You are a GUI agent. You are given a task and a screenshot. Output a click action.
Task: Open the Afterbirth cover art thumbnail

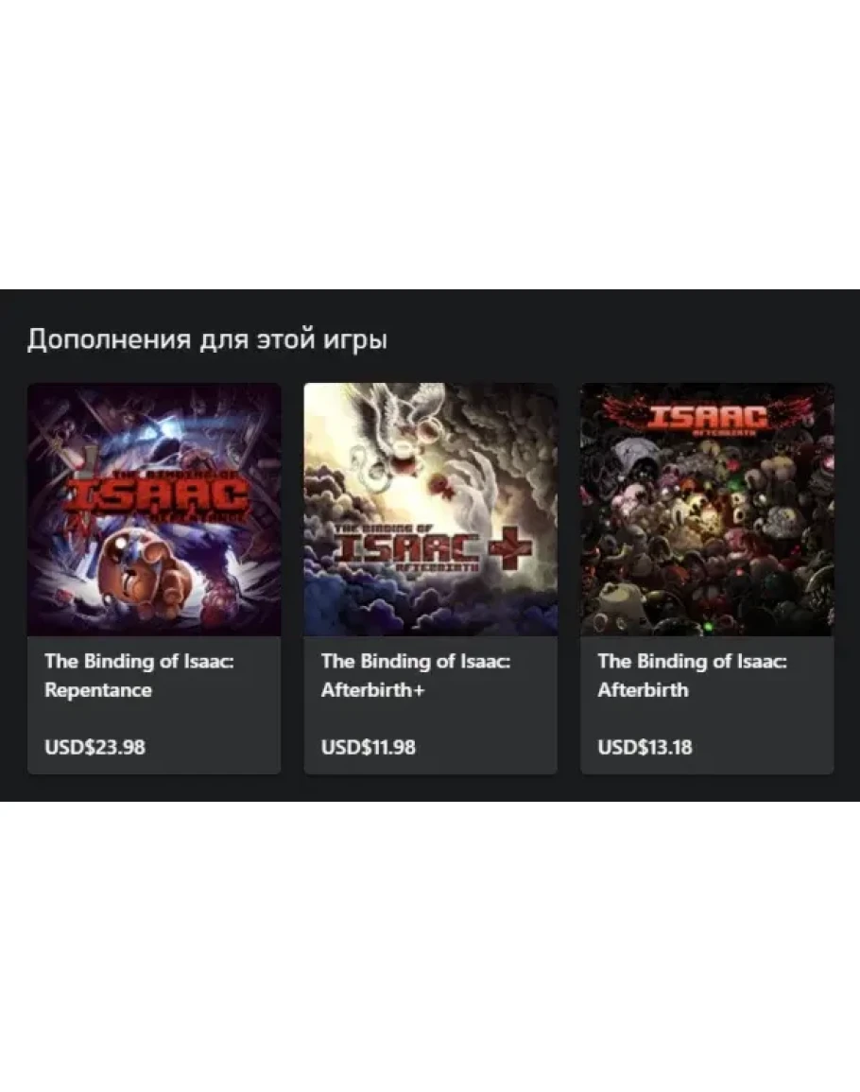[x=707, y=509]
